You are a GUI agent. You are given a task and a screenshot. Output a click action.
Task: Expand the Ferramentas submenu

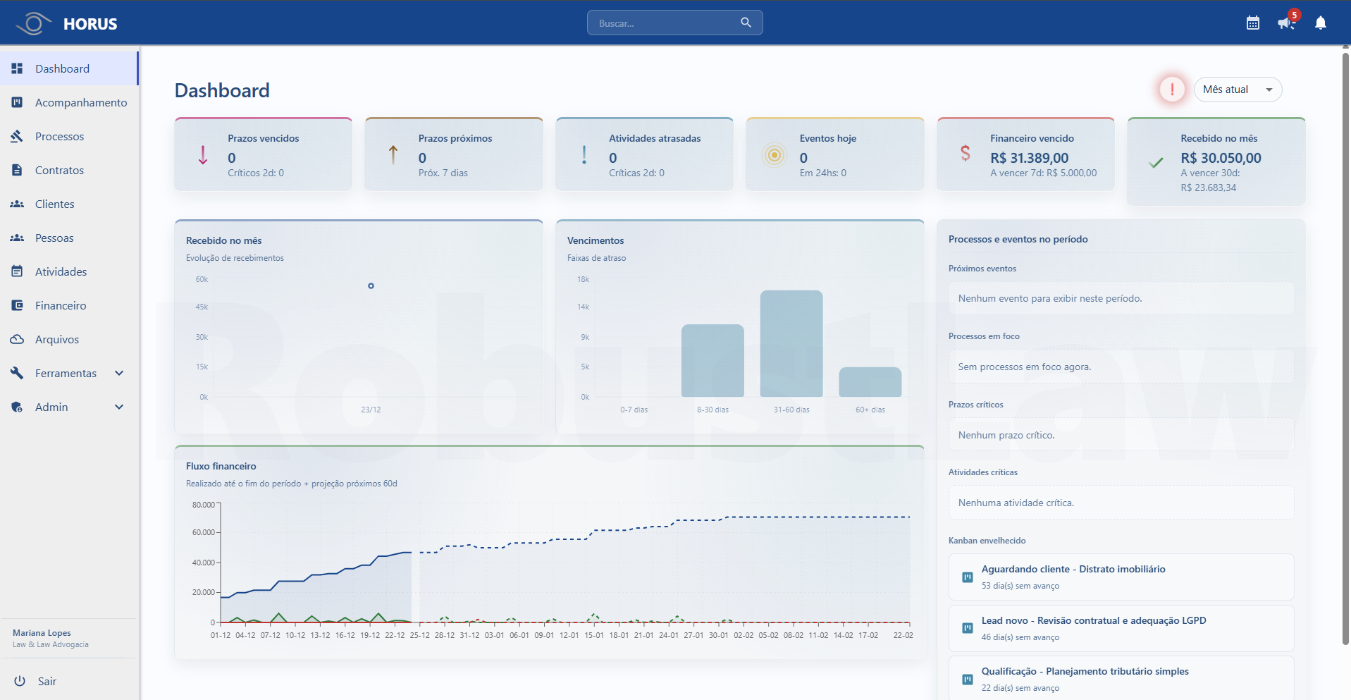coord(119,373)
